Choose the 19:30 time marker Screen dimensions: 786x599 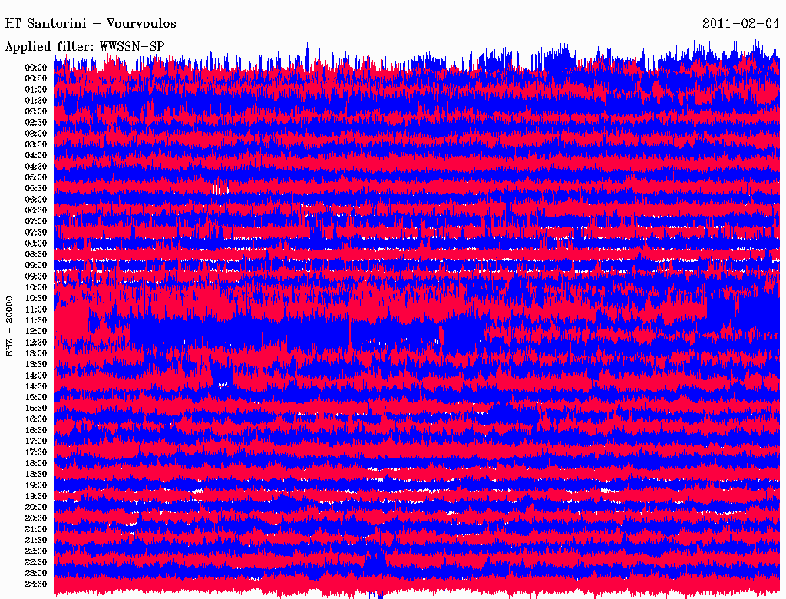point(36,496)
